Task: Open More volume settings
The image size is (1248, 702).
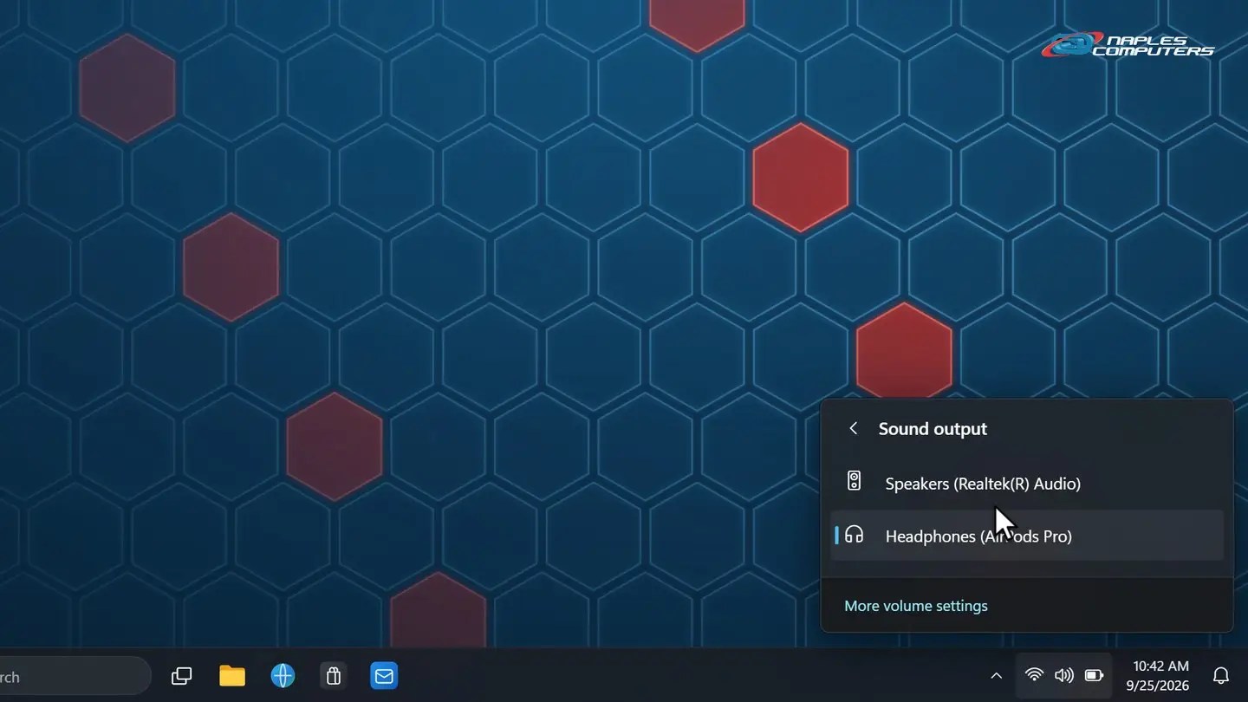Action: [916, 606]
